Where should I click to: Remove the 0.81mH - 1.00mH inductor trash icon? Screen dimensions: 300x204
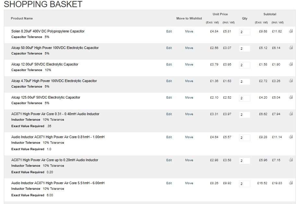click(x=291, y=137)
